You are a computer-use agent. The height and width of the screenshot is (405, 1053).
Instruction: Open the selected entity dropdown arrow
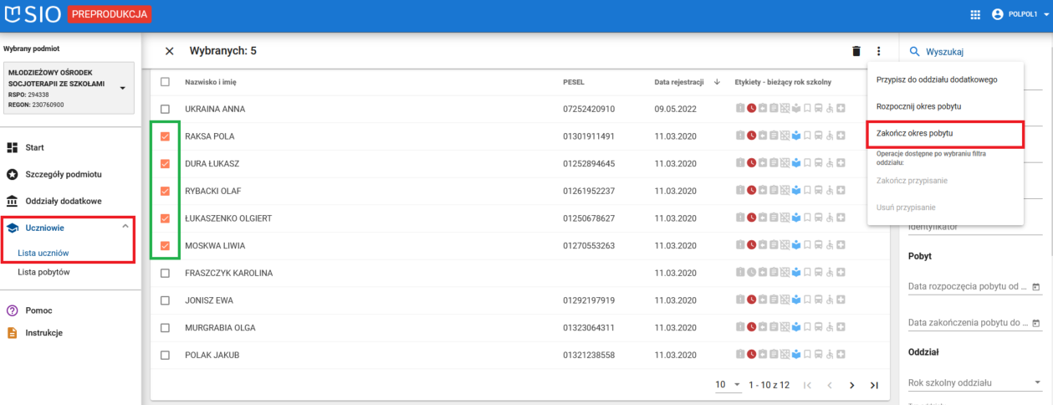click(x=122, y=88)
